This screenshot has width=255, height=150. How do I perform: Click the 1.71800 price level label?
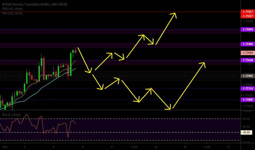point(247,100)
